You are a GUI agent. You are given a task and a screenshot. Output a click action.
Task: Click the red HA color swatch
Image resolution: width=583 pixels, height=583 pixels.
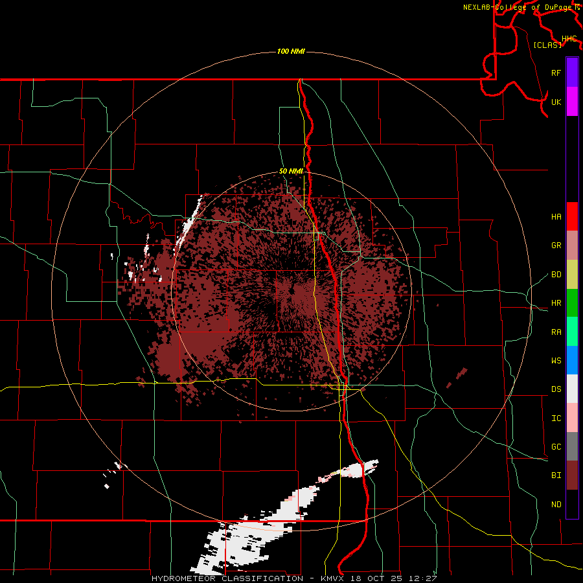(572, 216)
